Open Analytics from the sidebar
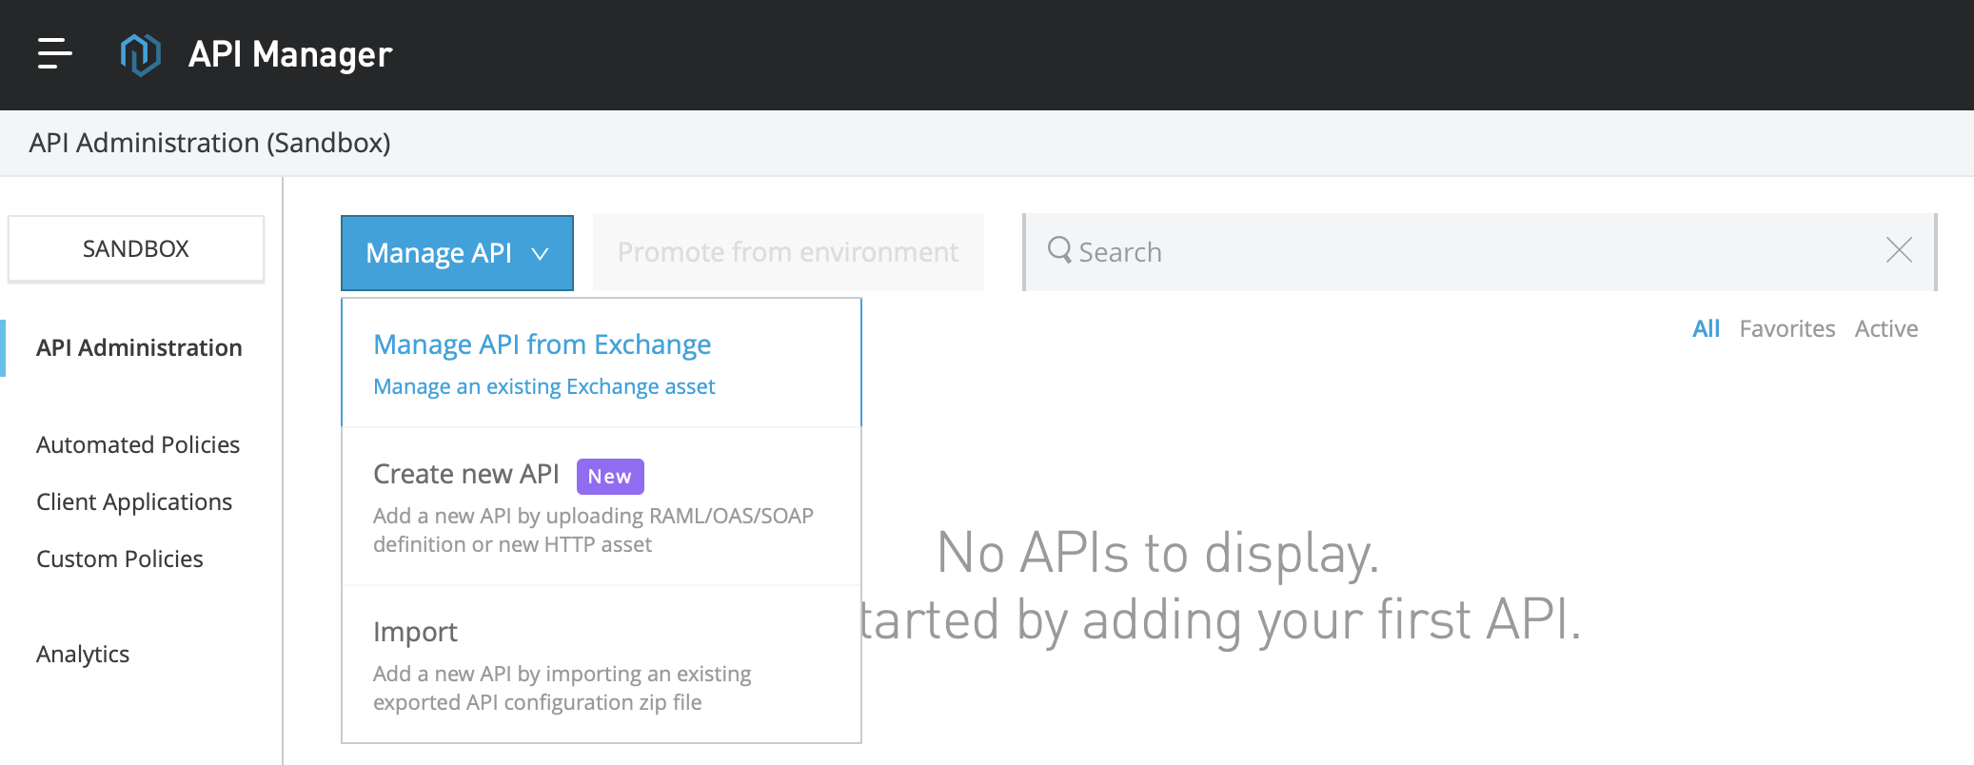Viewport: 1974px width, 765px height. point(83,655)
